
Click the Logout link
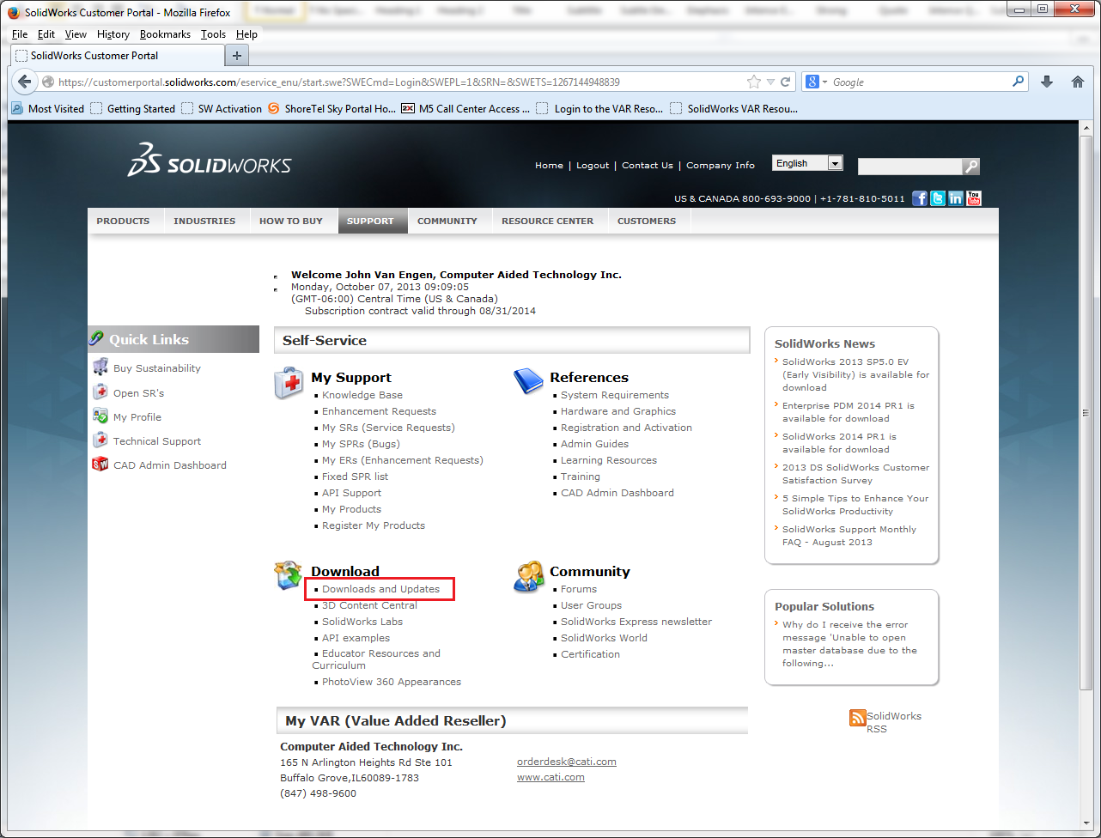tap(593, 165)
